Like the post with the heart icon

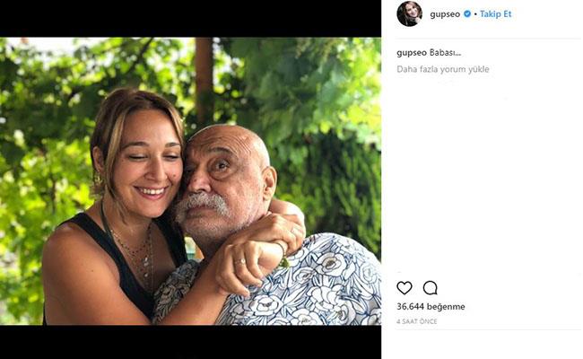coord(405,288)
